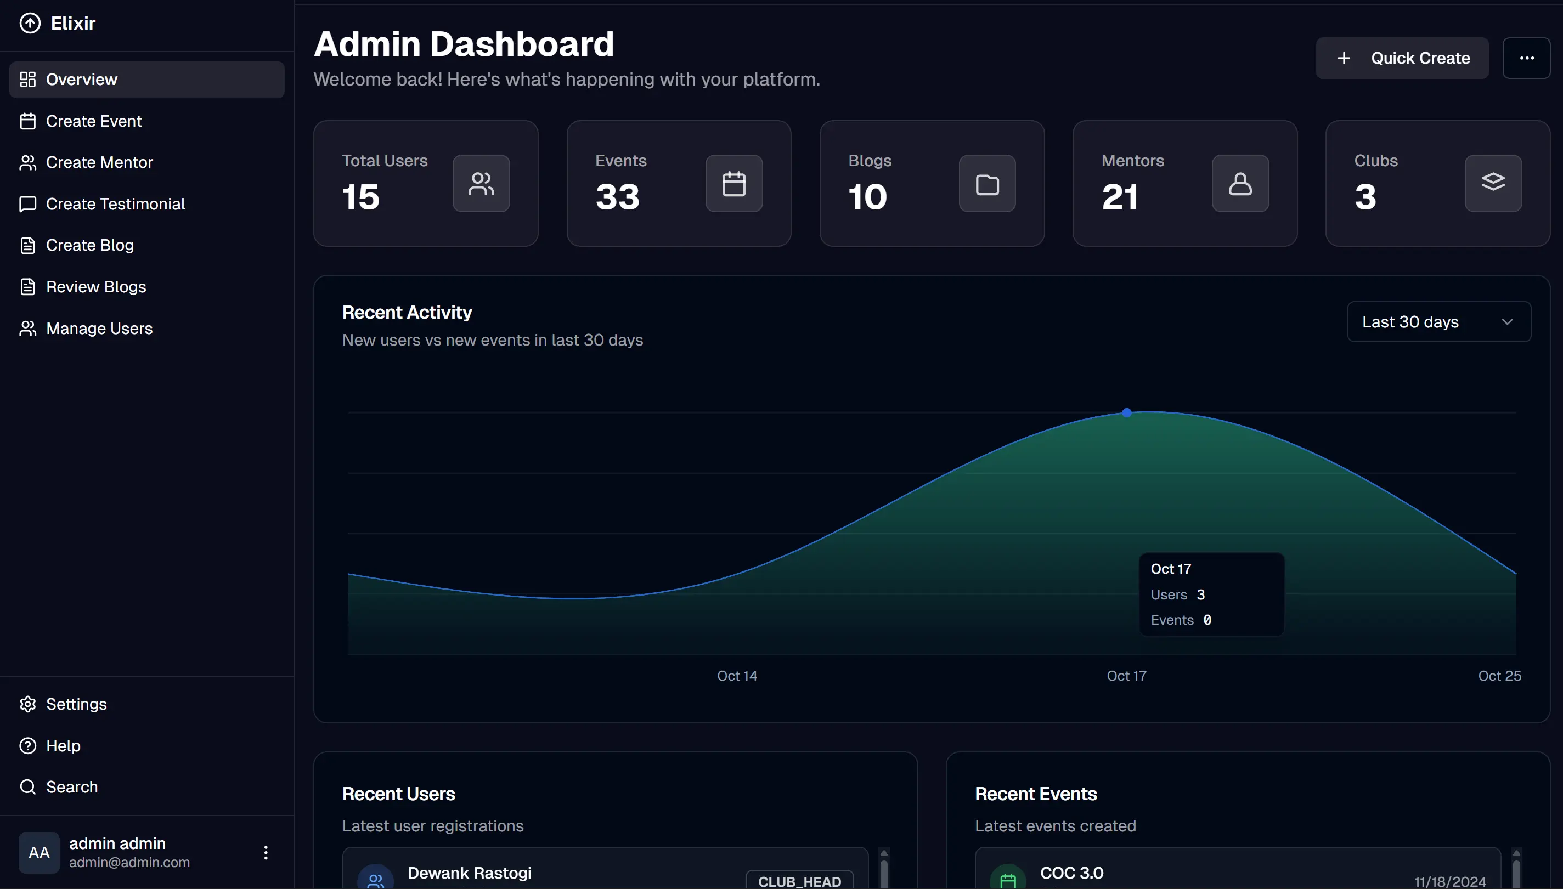
Task: Open the Manage Users section
Action: coord(99,328)
